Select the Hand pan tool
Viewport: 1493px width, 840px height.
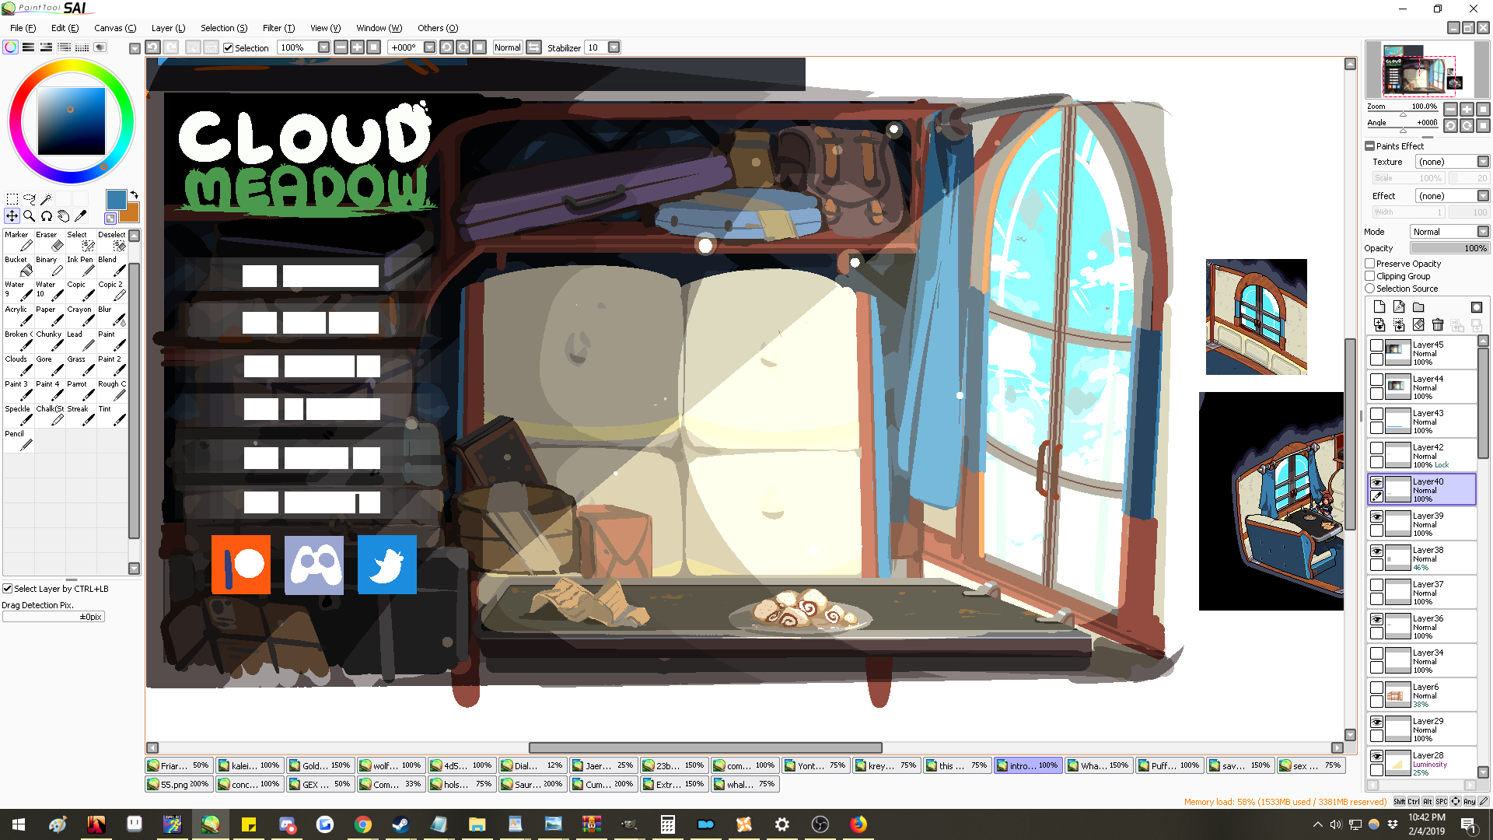[64, 216]
